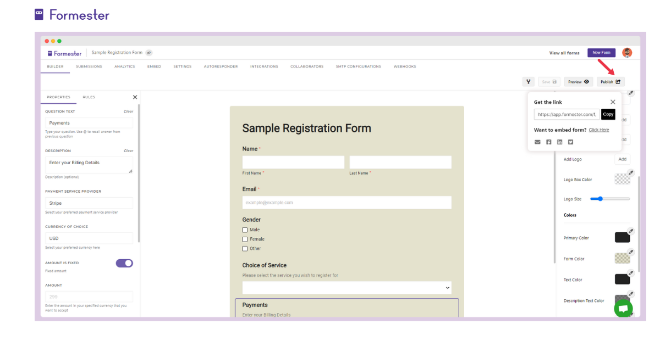Change currency from USD dropdown

click(89, 238)
